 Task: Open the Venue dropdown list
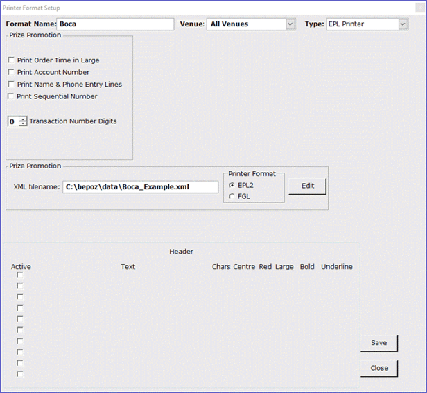(x=290, y=24)
